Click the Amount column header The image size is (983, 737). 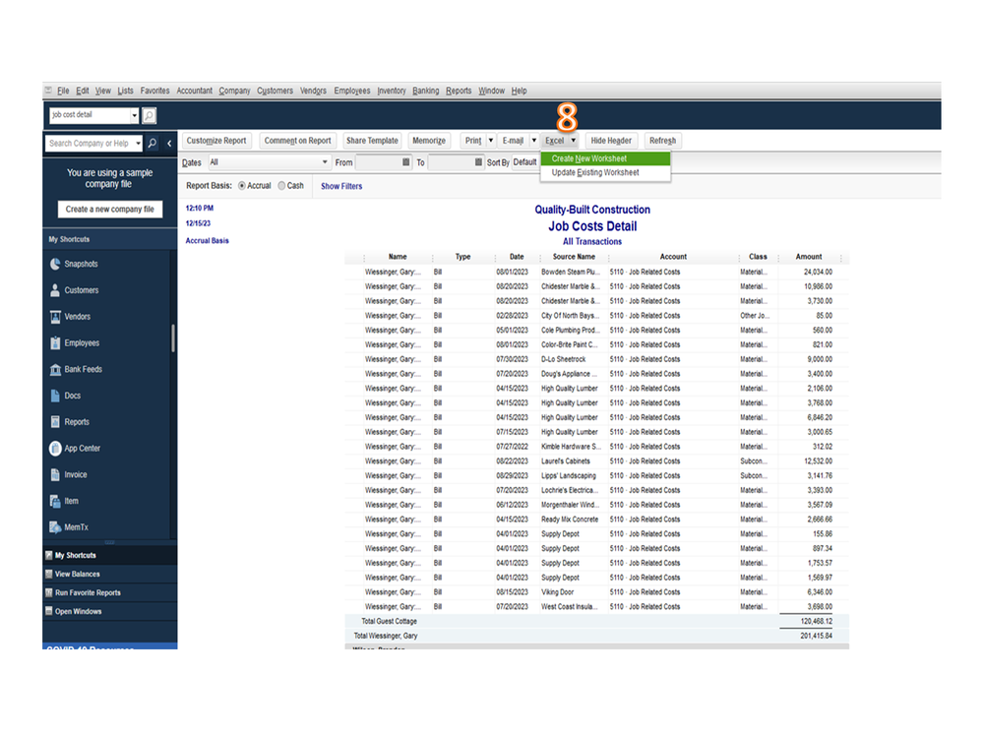(809, 257)
